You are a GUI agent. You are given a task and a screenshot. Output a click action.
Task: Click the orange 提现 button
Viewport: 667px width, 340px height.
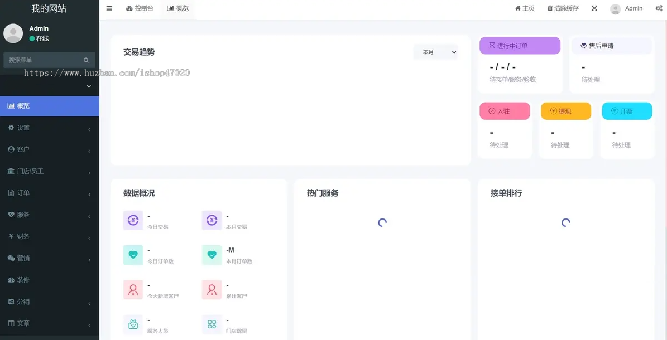click(566, 111)
